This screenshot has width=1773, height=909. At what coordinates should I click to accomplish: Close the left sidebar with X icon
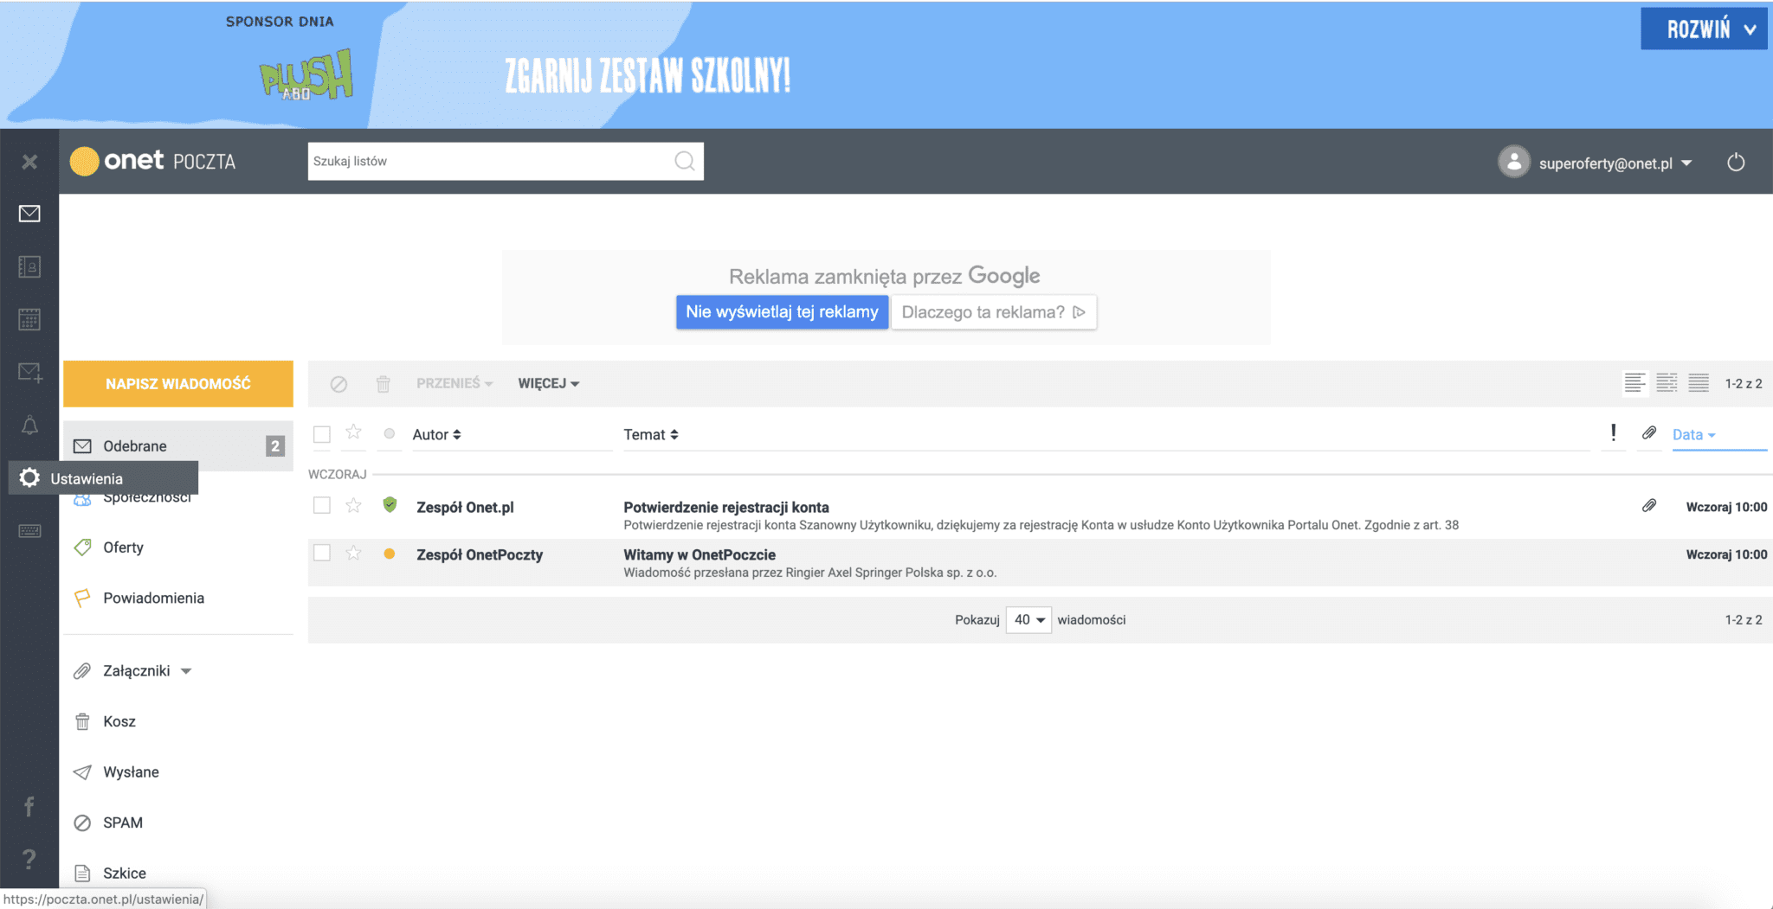click(x=29, y=162)
